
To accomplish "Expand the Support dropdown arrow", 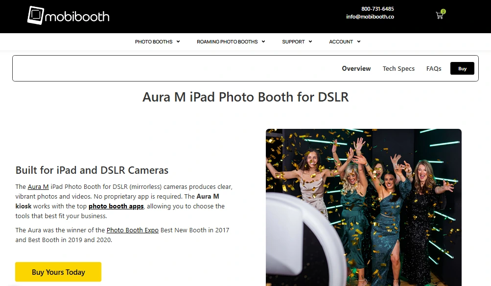I will 310,41.
